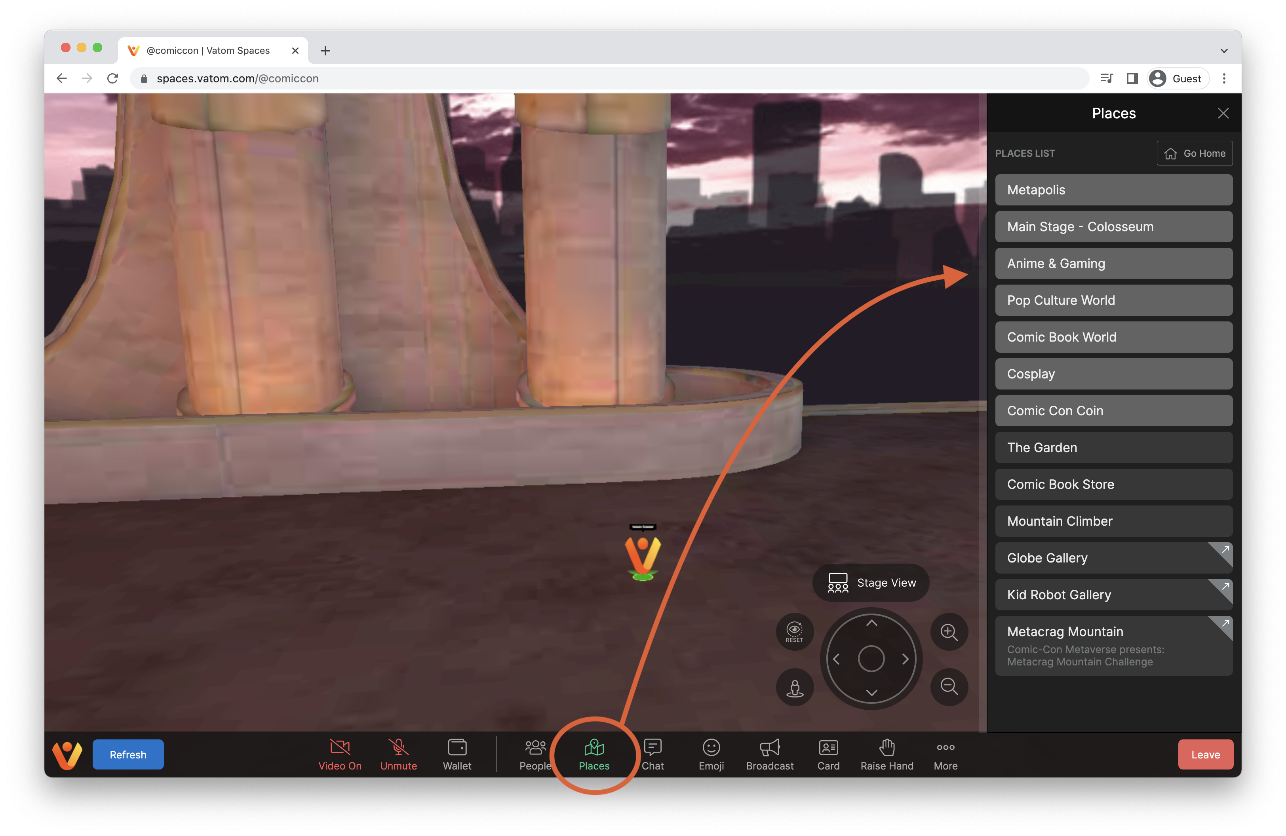Screen dimensions: 1286x836
Task: Open Chrome three-dot menu
Action: [1224, 78]
